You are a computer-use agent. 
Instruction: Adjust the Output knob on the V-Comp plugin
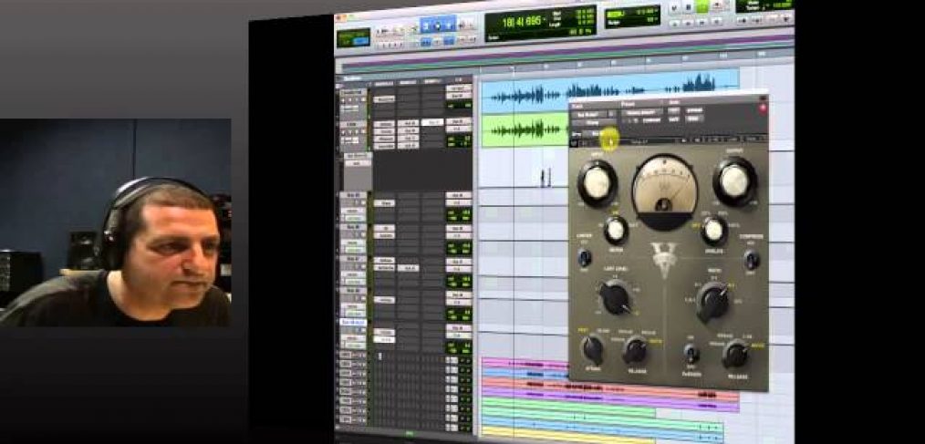pyautogui.click(x=734, y=181)
